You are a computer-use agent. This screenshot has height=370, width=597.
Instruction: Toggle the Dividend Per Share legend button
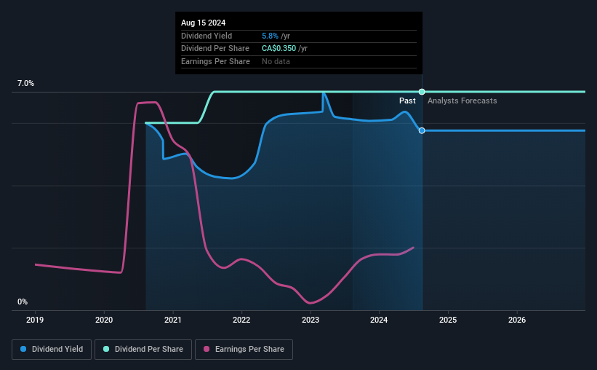143,350
